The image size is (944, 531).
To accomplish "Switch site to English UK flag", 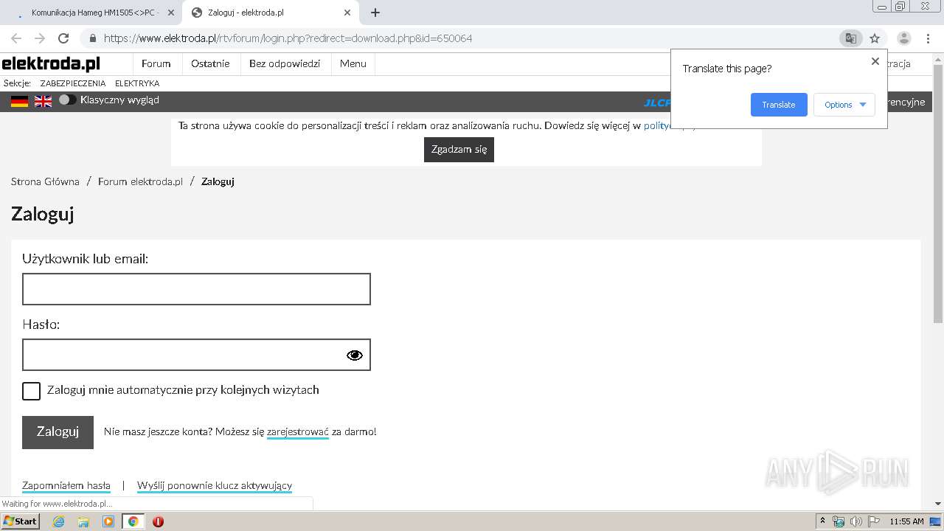I will [44, 101].
